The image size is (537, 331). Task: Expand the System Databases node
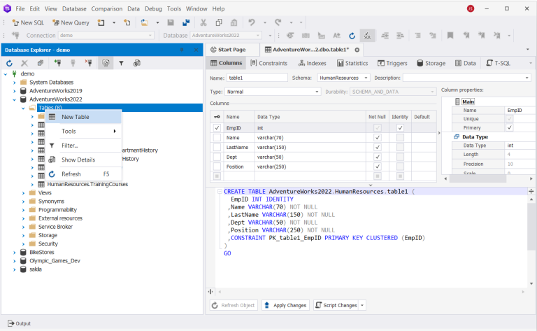[15, 82]
